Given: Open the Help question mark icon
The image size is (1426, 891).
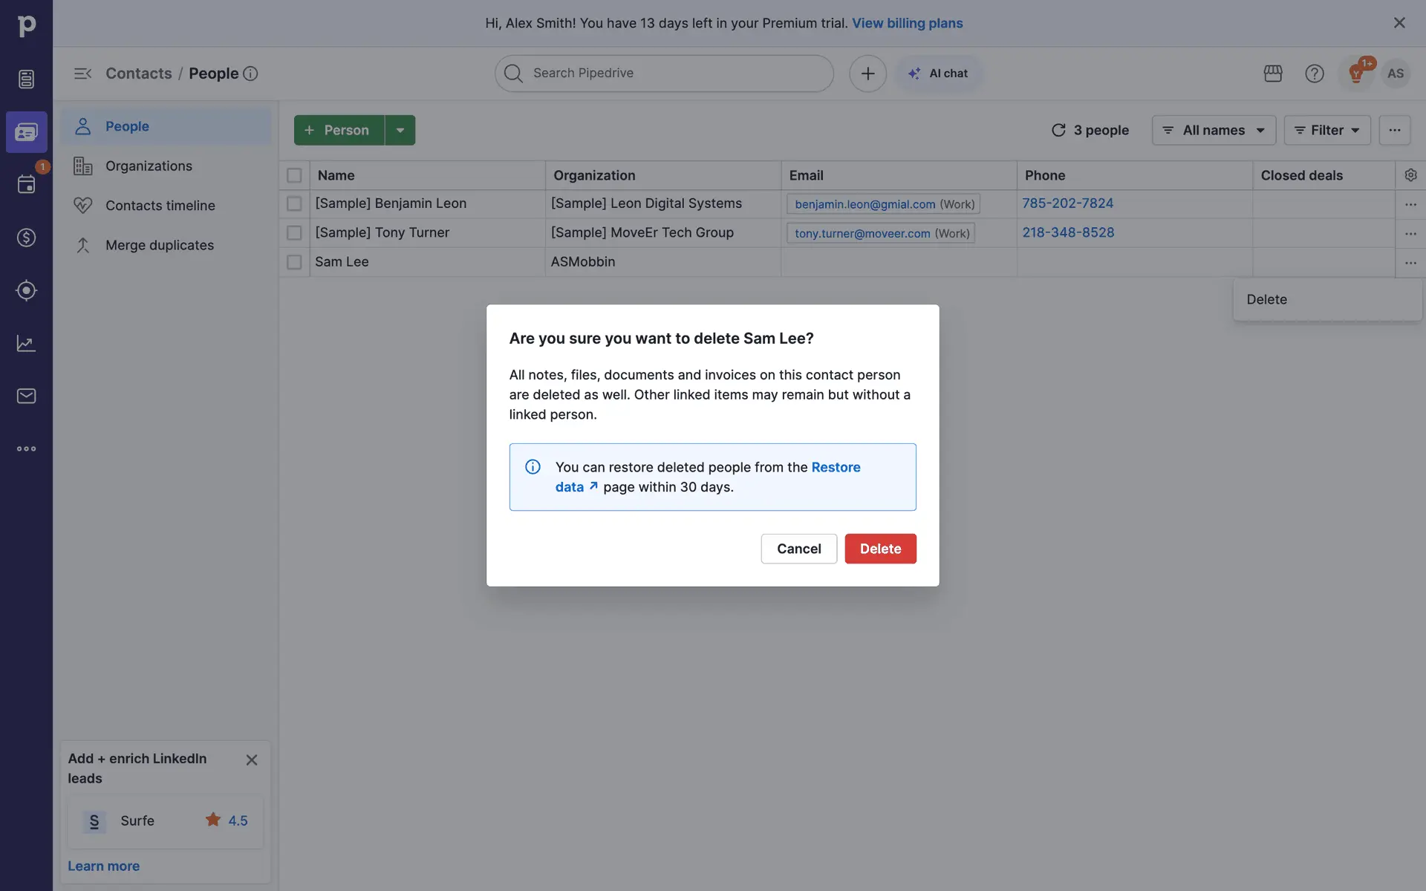Looking at the screenshot, I should click(x=1314, y=74).
